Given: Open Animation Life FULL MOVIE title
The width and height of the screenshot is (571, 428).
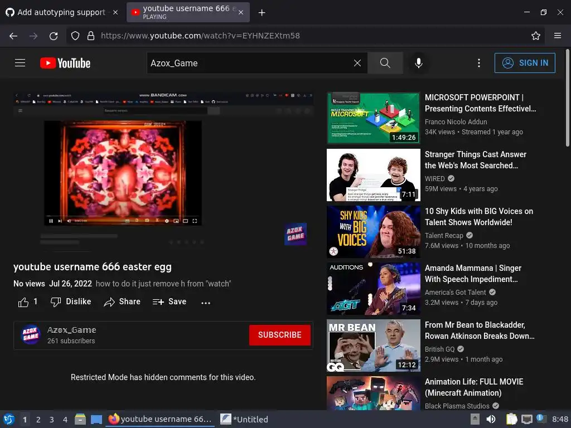Looking at the screenshot, I should (474, 387).
